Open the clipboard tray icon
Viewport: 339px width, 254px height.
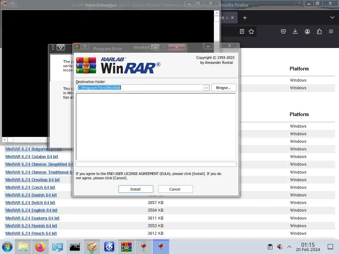[270, 247]
